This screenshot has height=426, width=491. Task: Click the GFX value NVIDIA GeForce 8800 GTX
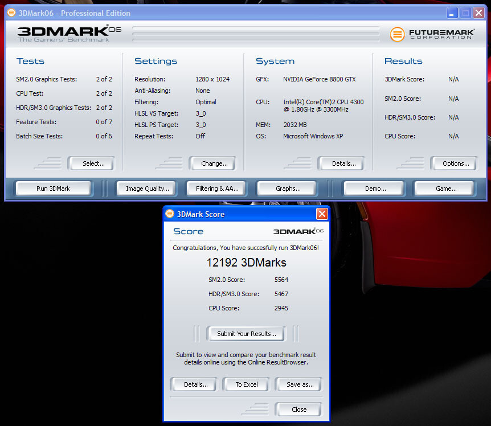click(320, 79)
